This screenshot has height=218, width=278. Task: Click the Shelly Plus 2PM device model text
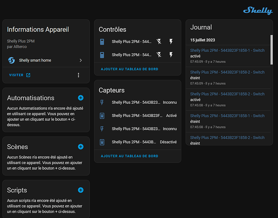pyautogui.click(x=21, y=41)
